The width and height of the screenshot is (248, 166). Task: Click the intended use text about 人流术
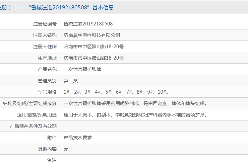135,115
